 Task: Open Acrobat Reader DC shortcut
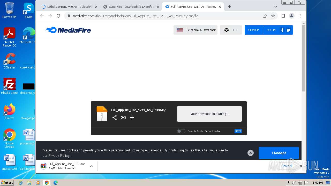9,37
